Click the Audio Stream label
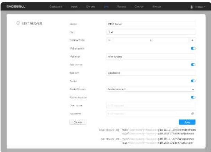 pos(78,89)
